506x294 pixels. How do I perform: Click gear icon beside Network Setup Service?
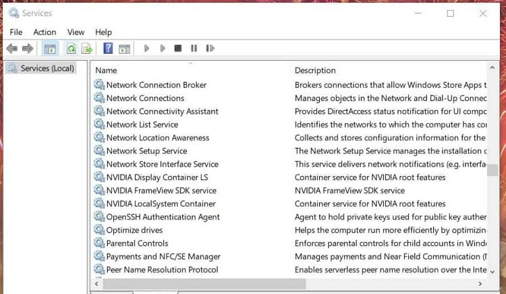(99, 150)
